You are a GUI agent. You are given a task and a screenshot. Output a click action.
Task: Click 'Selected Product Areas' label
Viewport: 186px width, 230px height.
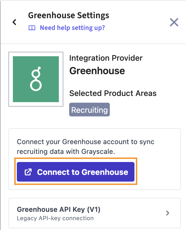pos(113,93)
